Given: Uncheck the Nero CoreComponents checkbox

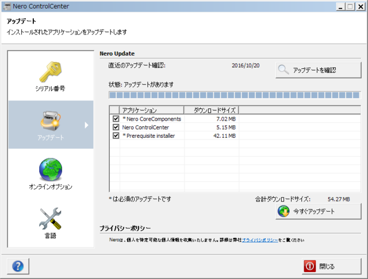Looking at the screenshot, I should [116, 118].
